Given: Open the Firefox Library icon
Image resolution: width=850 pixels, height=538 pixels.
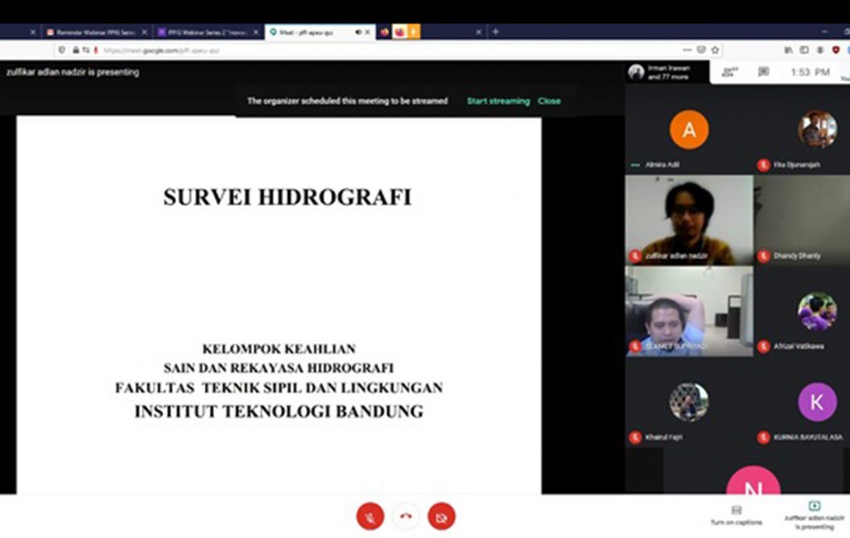Looking at the screenshot, I should click(x=789, y=51).
